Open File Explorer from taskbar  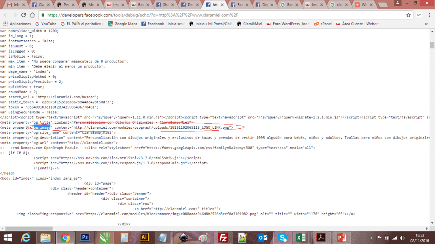click(x=45, y=238)
